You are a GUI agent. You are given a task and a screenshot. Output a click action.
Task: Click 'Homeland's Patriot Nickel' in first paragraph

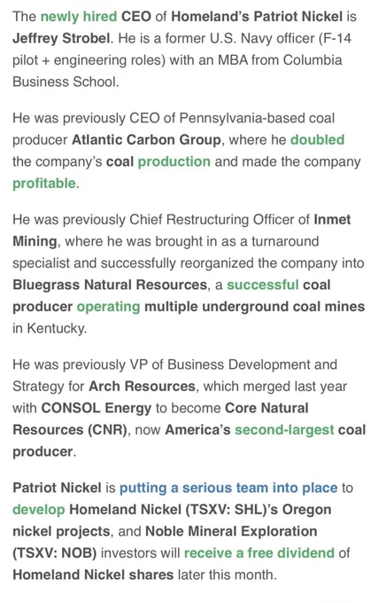[x=257, y=17]
